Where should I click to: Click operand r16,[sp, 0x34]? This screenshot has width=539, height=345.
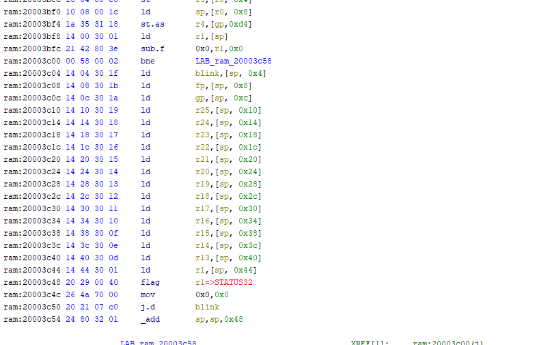(x=228, y=221)
